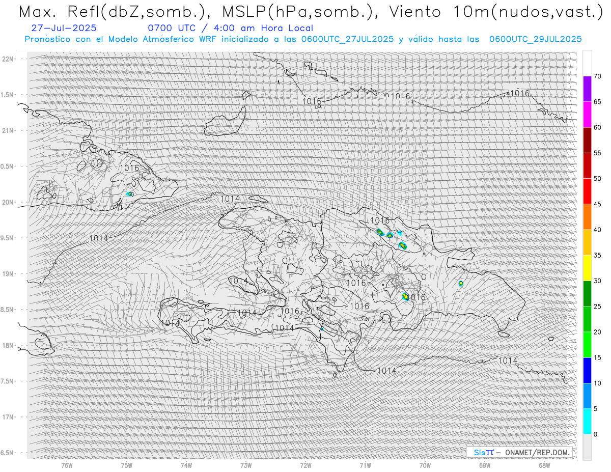
Task: Click the colorbar value 65
Action: 597,102
